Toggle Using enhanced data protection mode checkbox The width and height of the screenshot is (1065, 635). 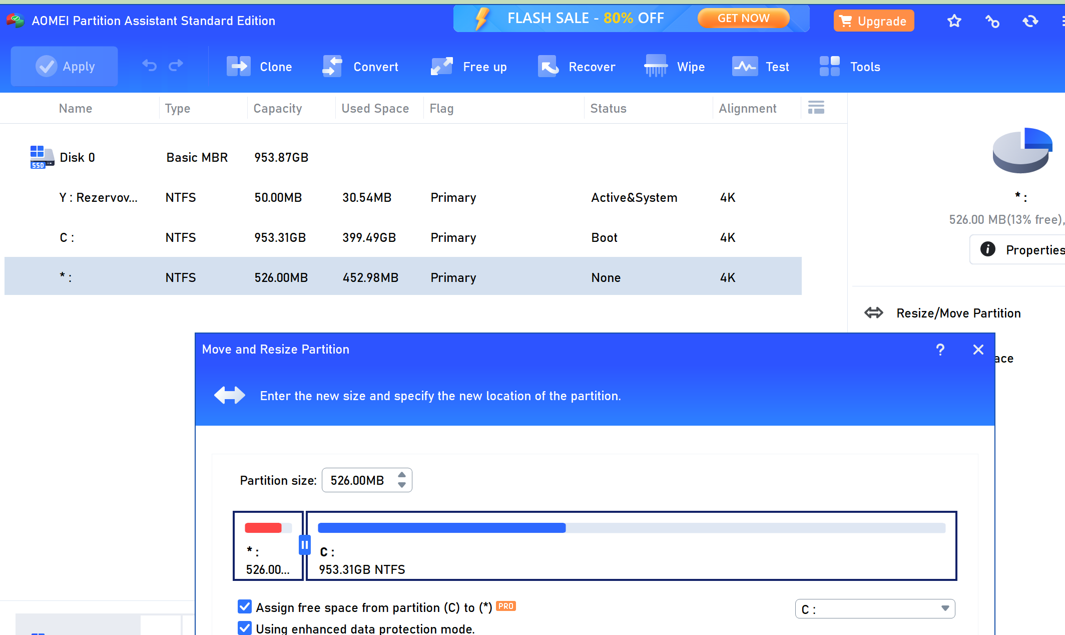pos(245,628)
